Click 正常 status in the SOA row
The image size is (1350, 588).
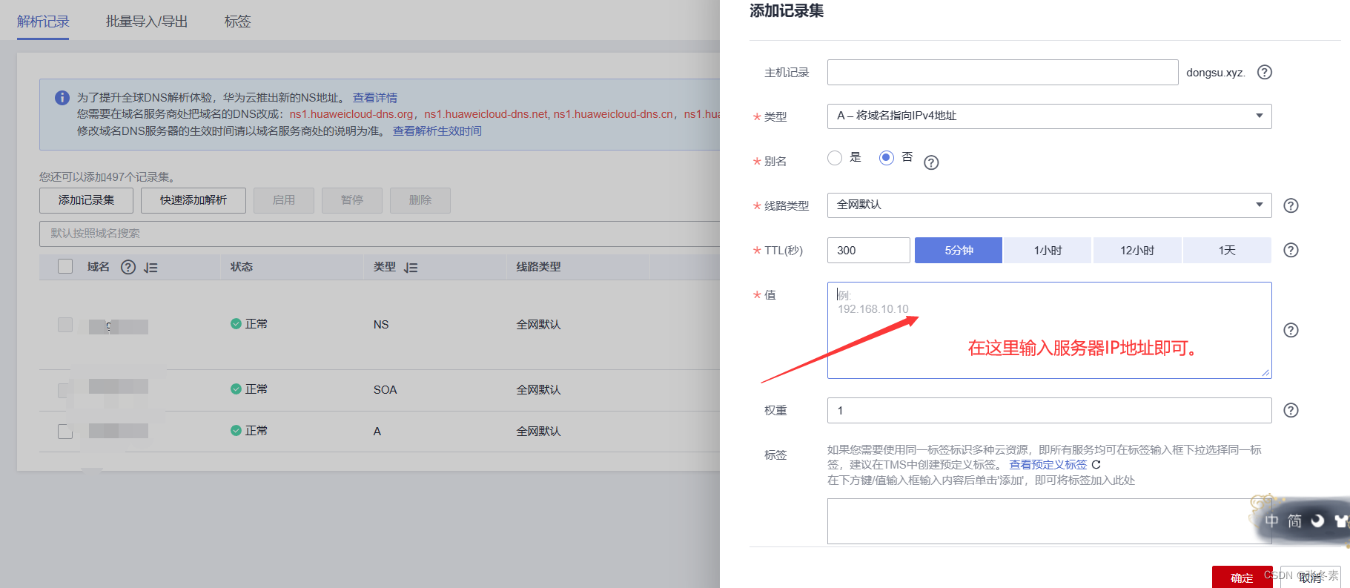click(x=249, y=389)
